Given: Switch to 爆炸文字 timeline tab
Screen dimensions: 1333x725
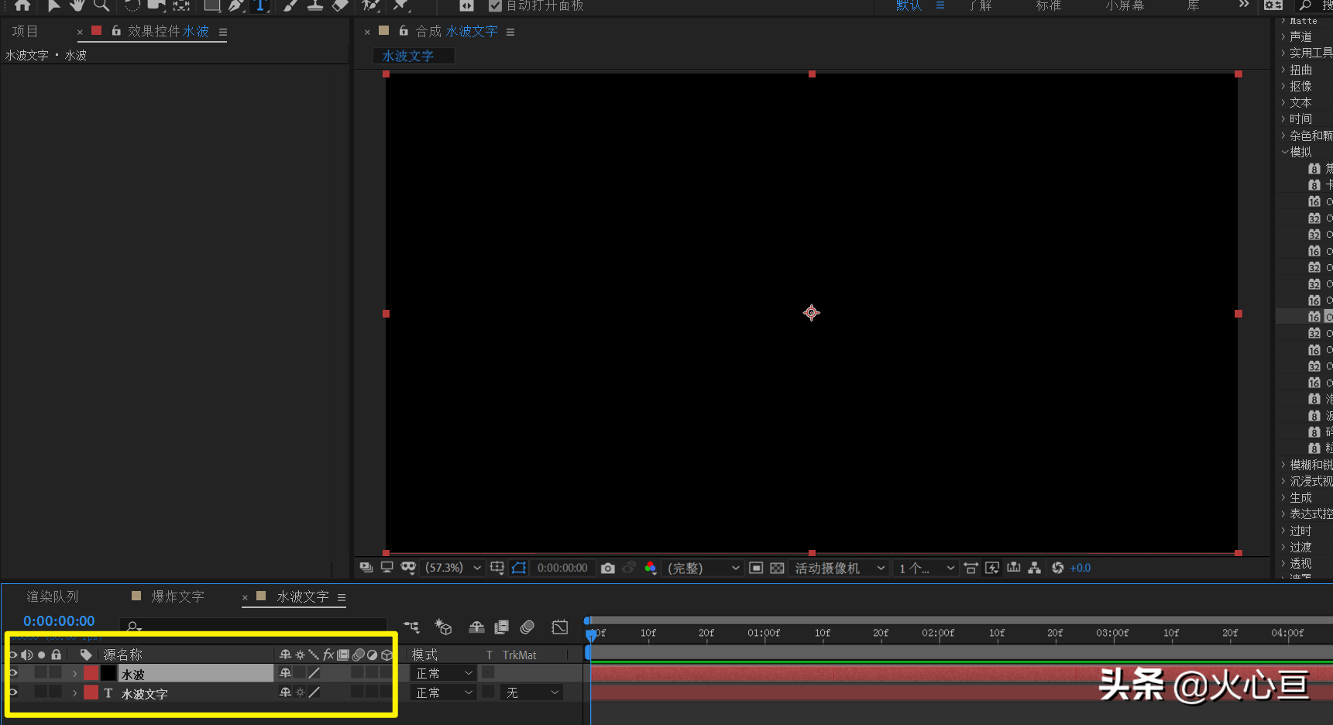Looking at the screenshot, I should point(177,596).
